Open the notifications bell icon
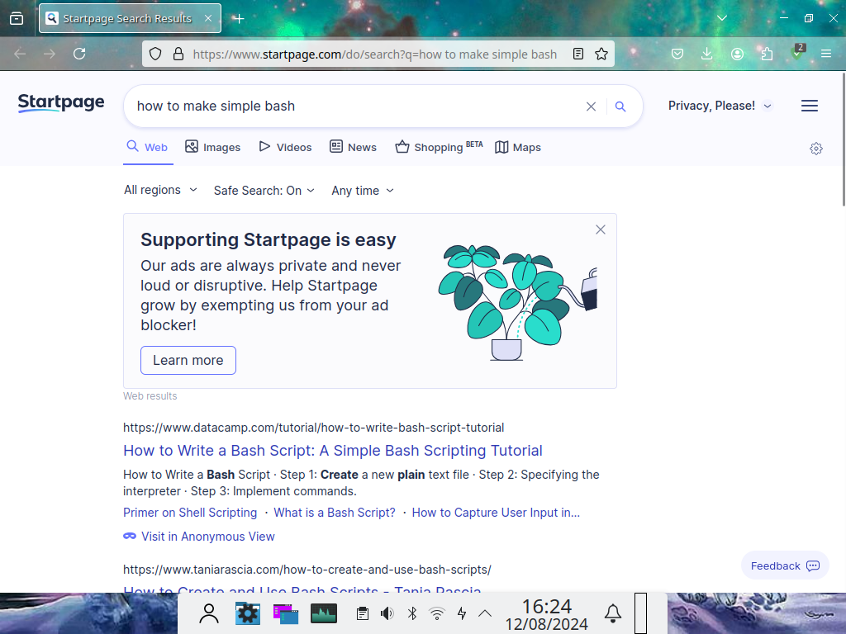The width and height of the screenshot is (846, 634). 612,613
